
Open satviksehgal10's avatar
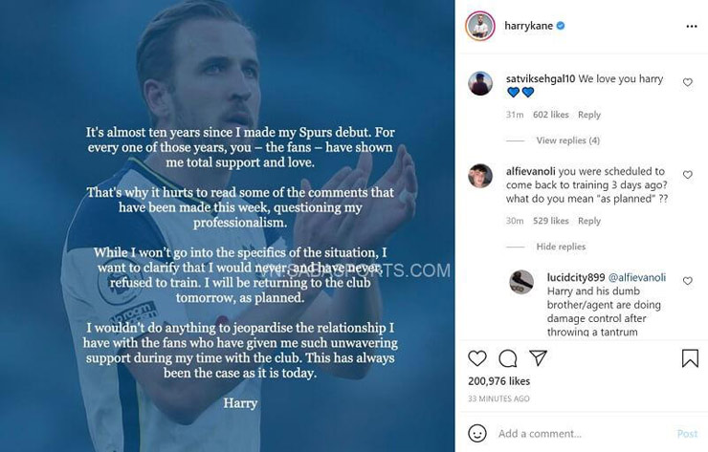pyautogui.click(x=480, y=83)
